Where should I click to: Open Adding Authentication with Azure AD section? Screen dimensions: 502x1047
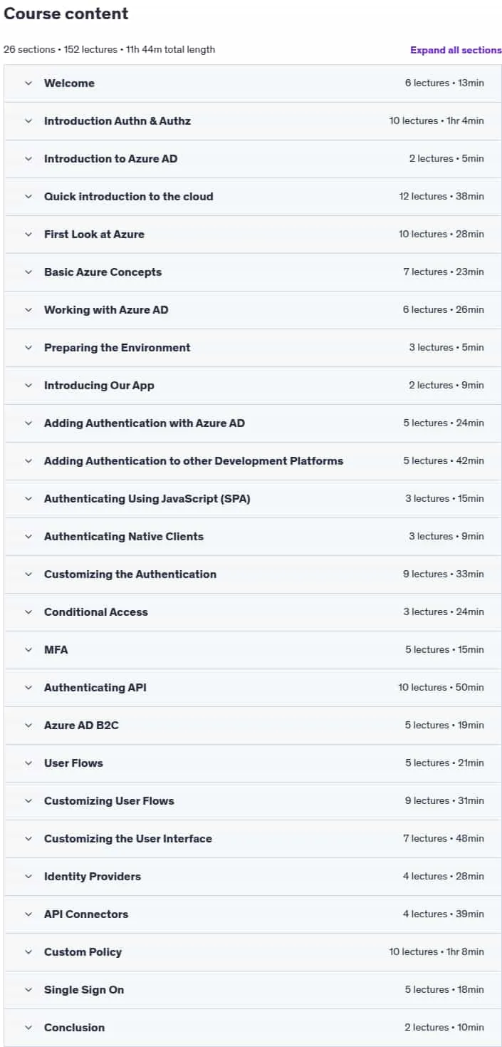click(253, 423)
